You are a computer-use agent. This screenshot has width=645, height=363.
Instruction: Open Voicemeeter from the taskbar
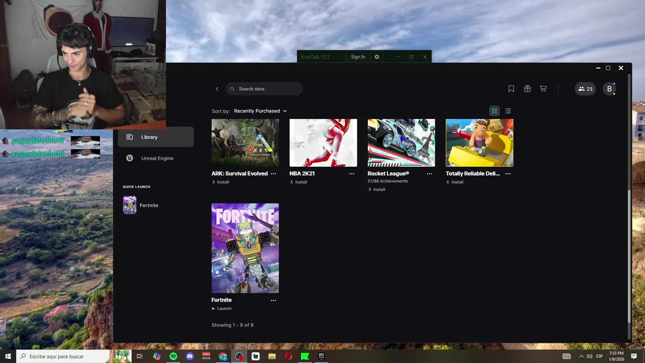pos(206,356)
